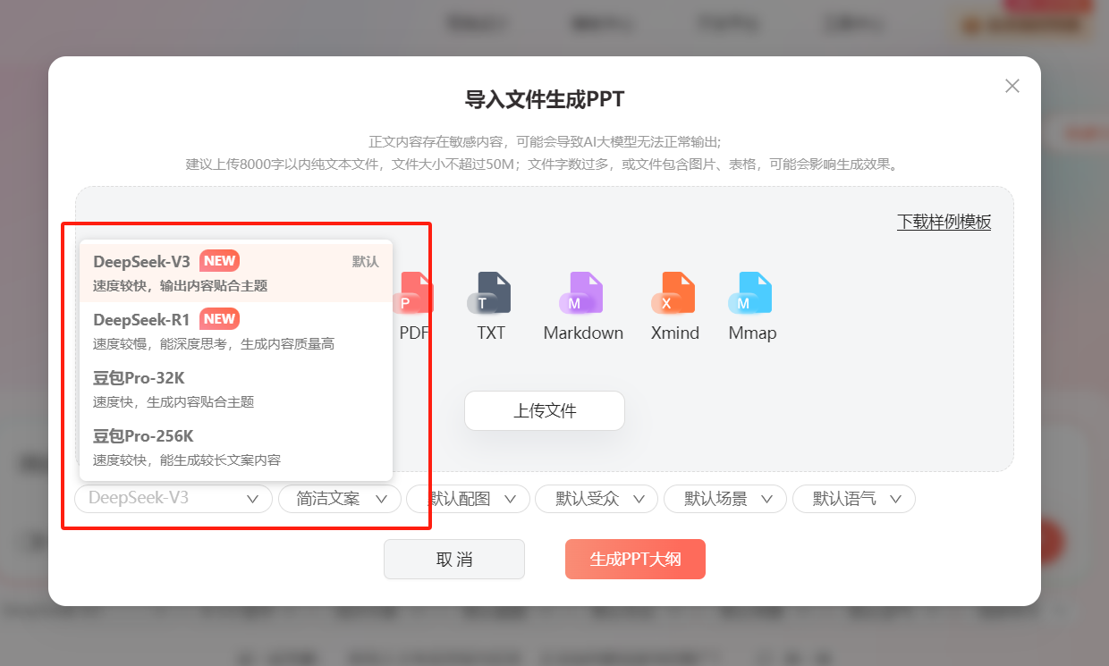Select DeepSeek-V3 model option in list
The image size is (1109, 666).
(x=236, y=273)
